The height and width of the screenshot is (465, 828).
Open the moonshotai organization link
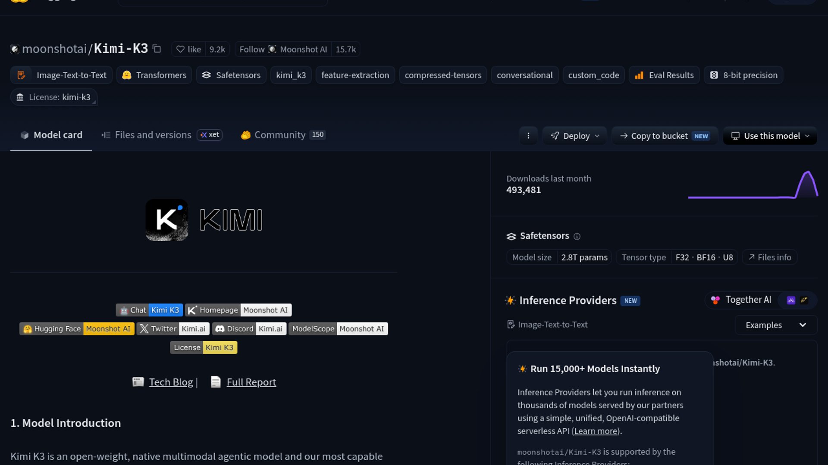pos(54,49)
